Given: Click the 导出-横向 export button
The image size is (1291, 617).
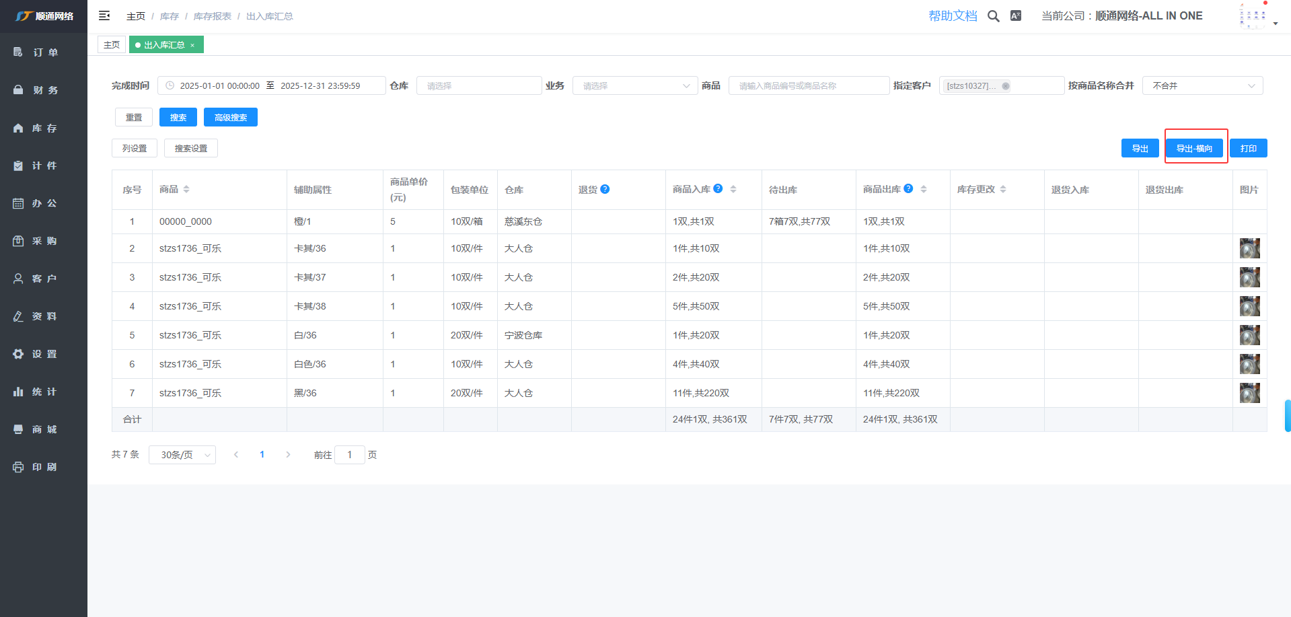Looking at the screenshot, I should click(1194, 148).
